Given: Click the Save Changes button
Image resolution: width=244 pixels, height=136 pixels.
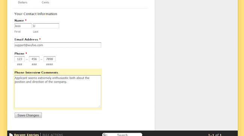Looking at the screenshot, I should 28,115.
